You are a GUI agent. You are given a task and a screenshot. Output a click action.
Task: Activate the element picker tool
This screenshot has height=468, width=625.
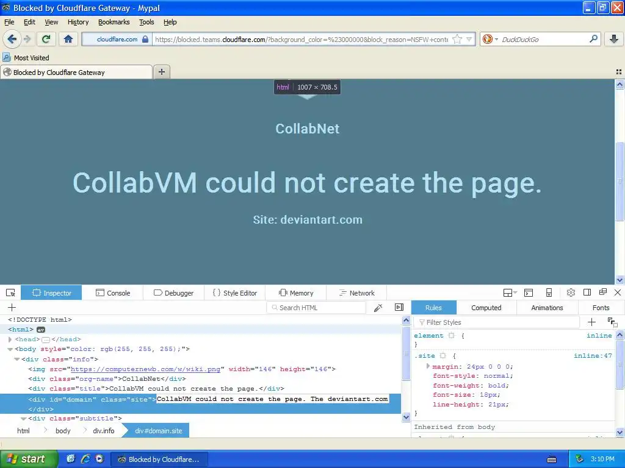11,293
